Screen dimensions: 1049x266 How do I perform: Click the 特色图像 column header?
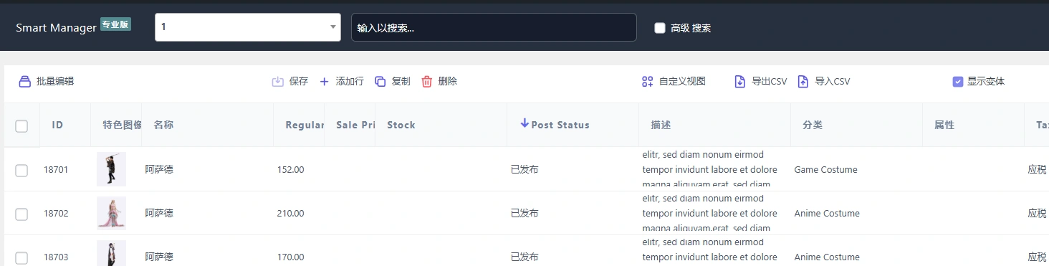(122, 125)
